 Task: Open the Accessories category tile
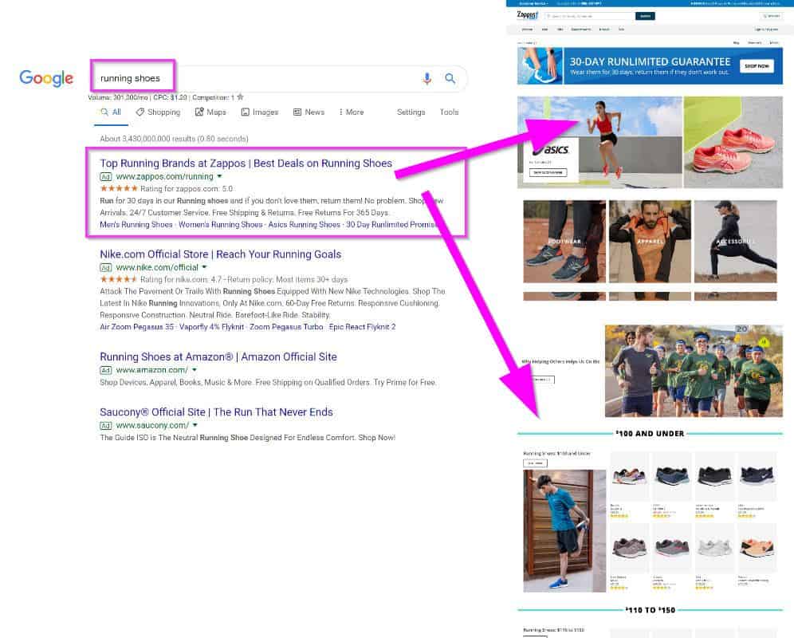pyautogui.click(x=735, y=241)
